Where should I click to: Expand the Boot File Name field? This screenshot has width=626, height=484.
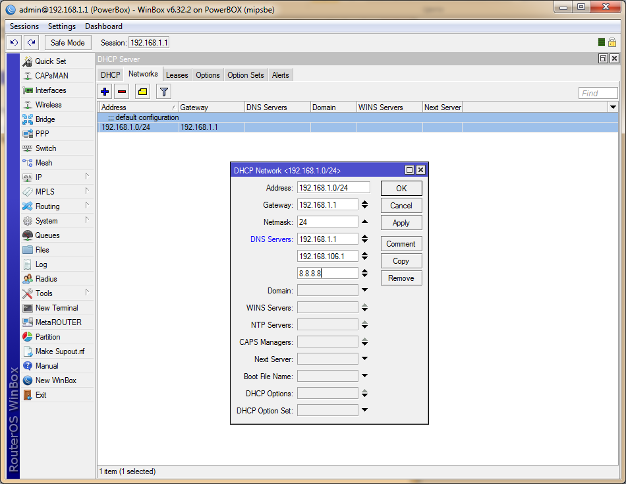[365, 376]
